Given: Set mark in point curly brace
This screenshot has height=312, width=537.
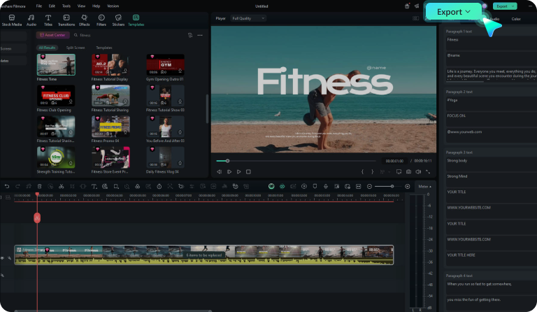Looking at the screenshot, I should click(362, 171).
